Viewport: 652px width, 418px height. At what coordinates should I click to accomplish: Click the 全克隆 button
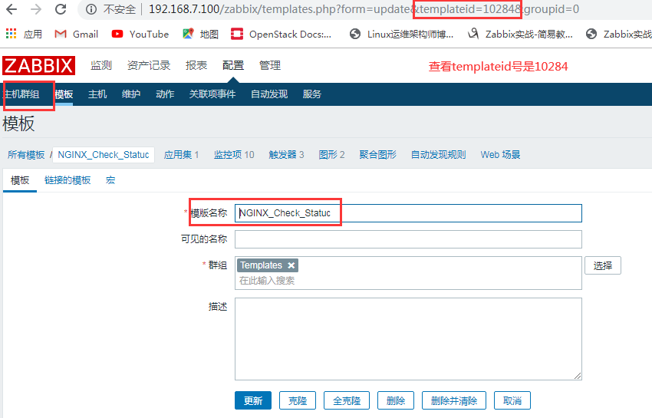[x=347, y=400]
